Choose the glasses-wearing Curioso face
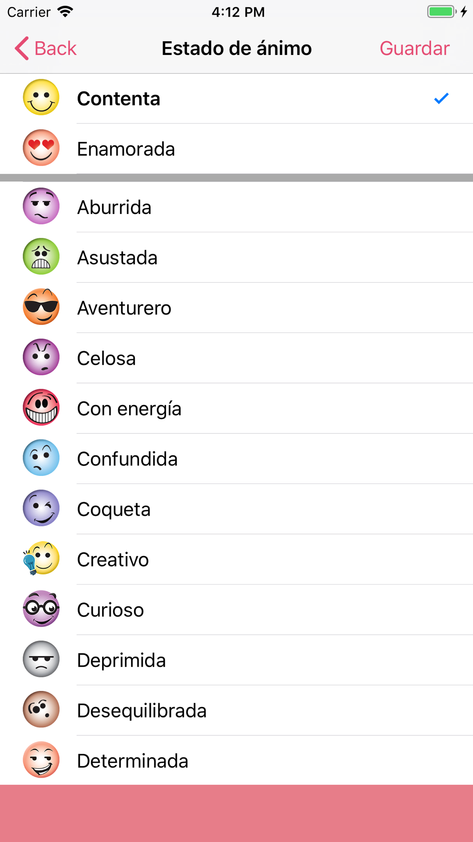 41,609
